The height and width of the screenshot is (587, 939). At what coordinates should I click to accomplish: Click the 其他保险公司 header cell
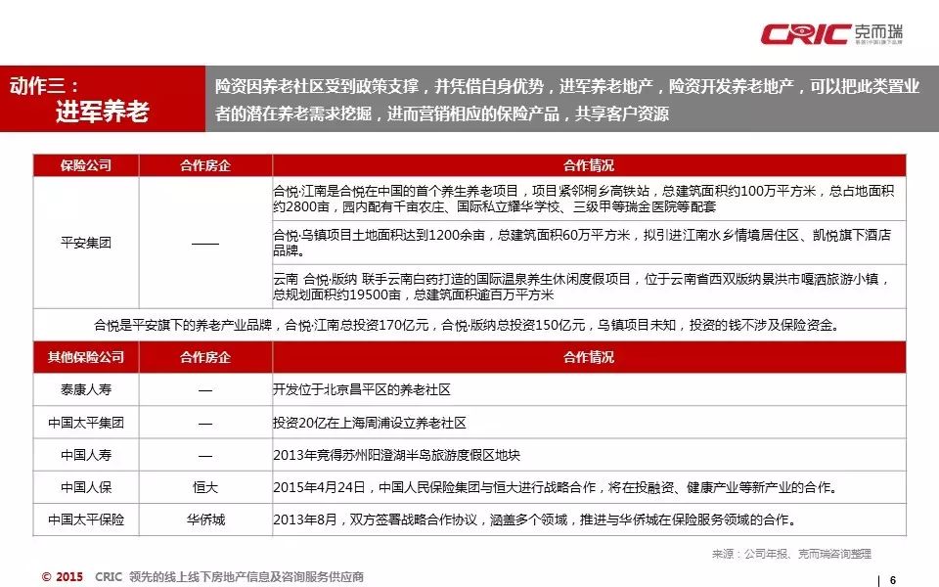pos(86,357)
